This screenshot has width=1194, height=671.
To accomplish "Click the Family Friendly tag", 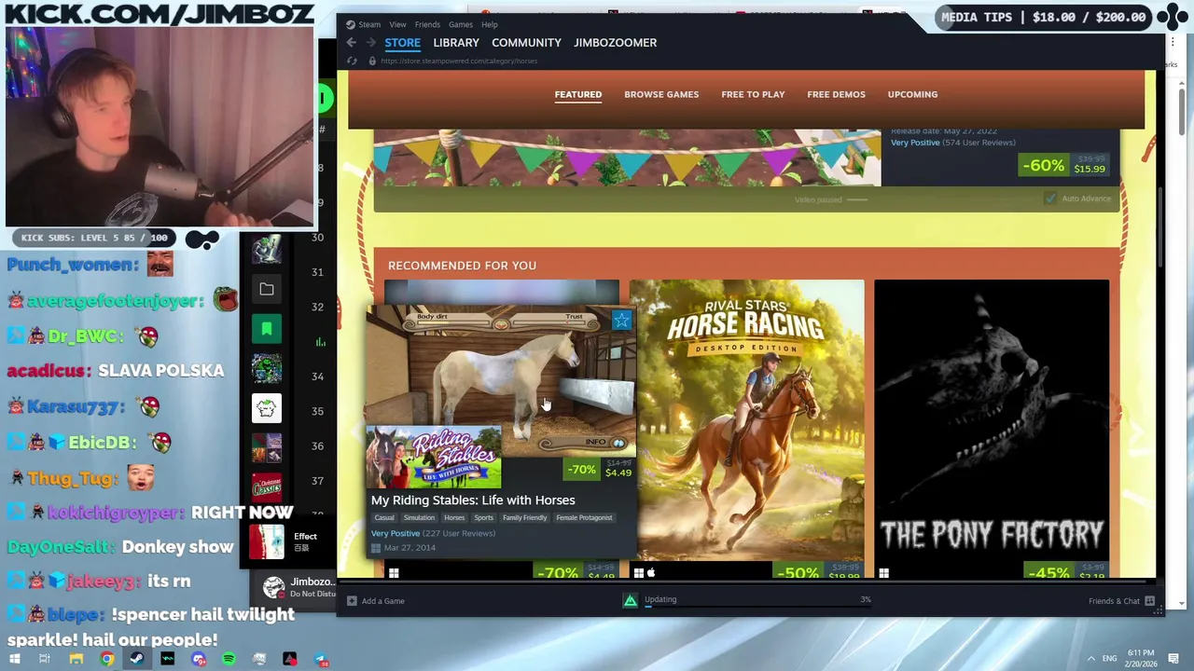I will click(x=524, y=518).
